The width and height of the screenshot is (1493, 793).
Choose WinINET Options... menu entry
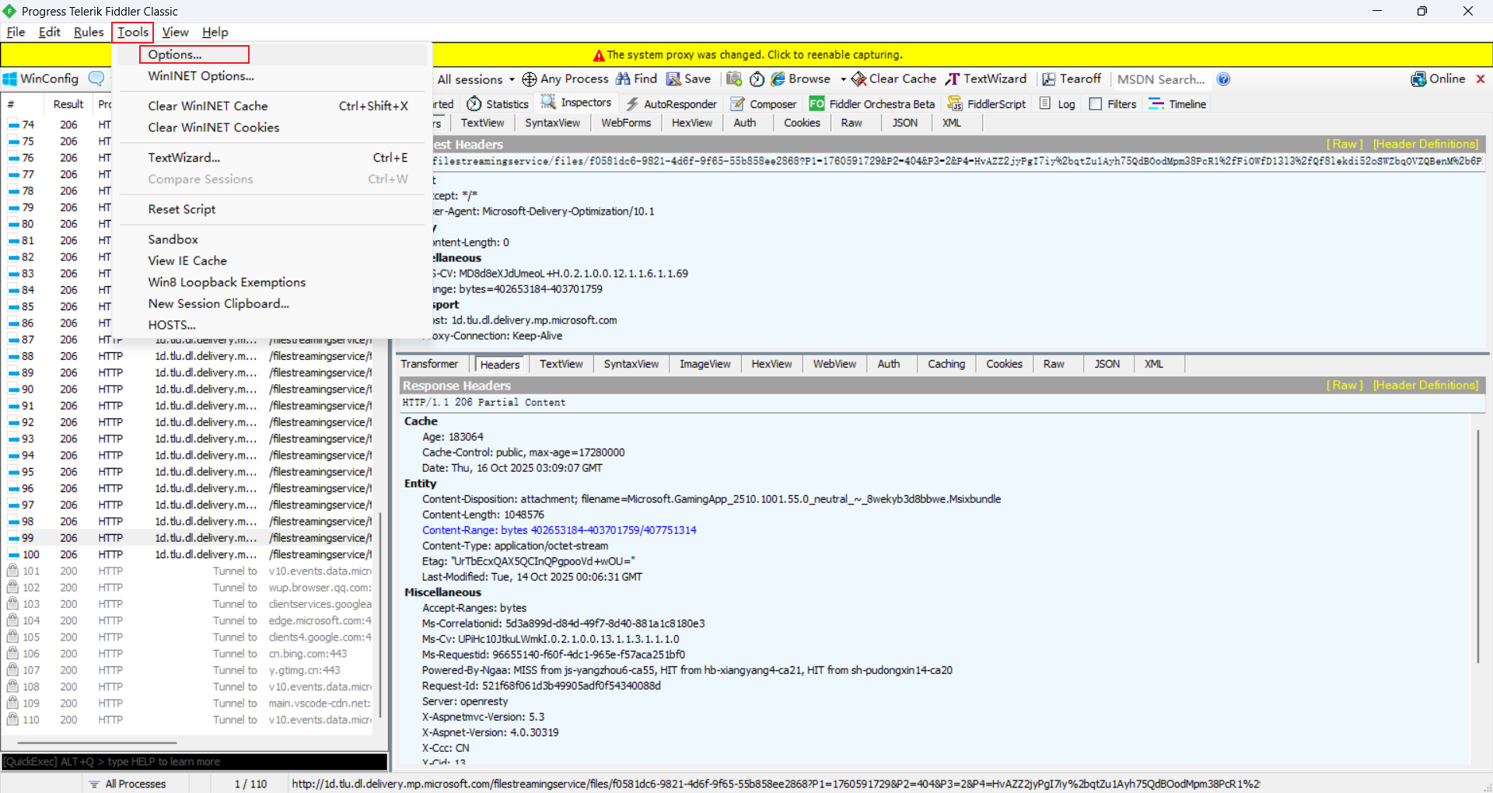(x=201, y=76)
